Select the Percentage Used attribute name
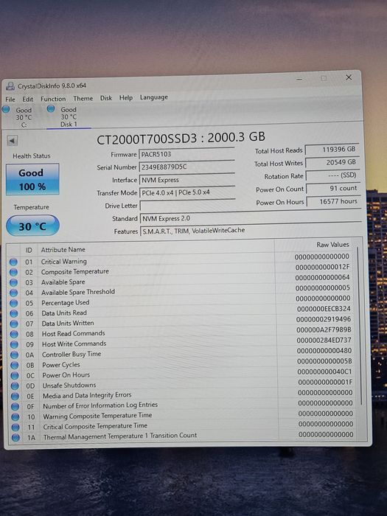Image resolution: width=387 pixels, height=516 pixels. tap(65, 303)
